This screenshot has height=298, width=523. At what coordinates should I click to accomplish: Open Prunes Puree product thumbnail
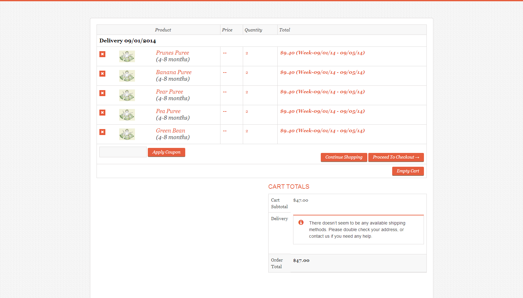pos(127,57)
